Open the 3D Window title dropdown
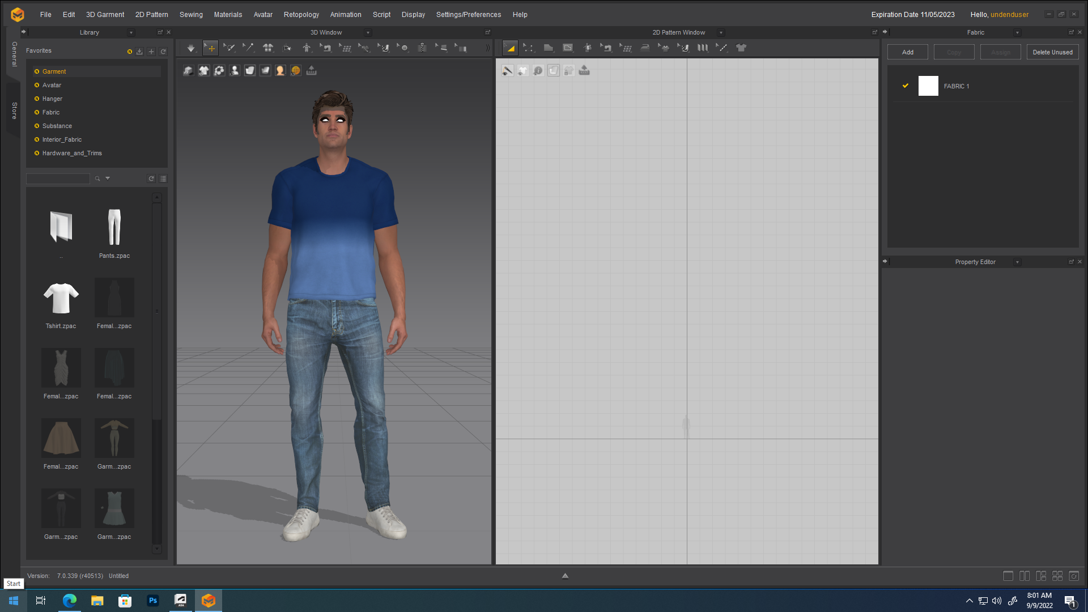 368,33
